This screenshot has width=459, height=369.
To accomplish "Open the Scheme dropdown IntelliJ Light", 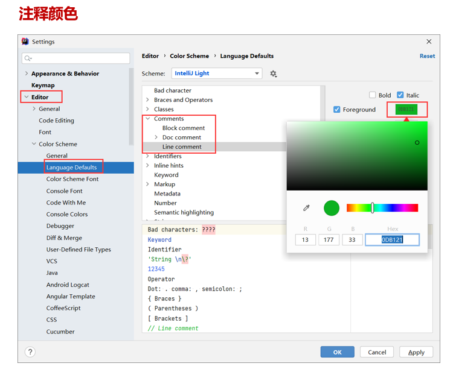I will 217,74.
